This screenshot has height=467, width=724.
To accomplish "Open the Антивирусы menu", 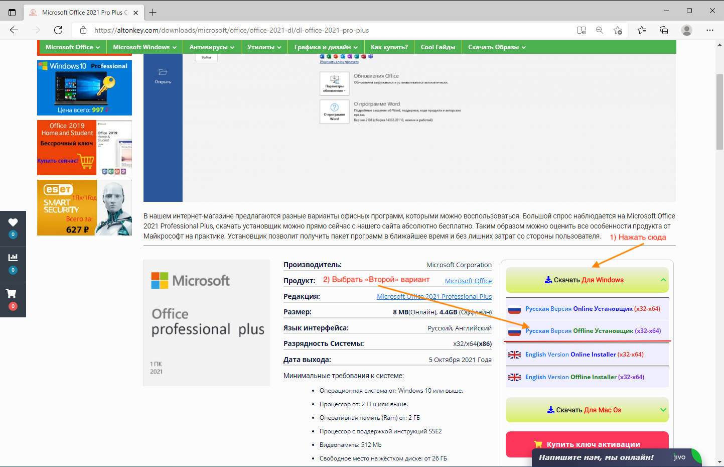I will click(212, 47).
